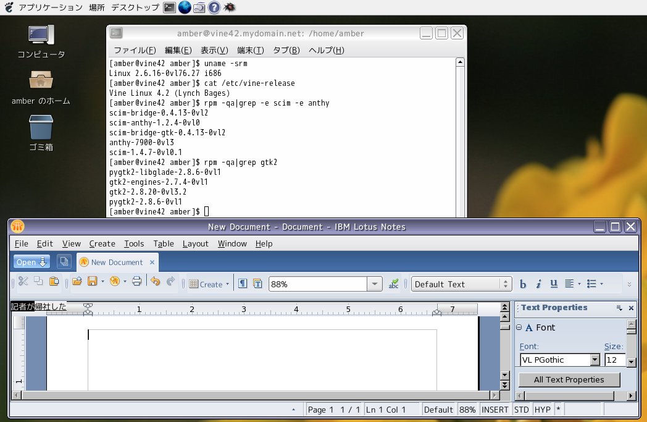Image resolution: width=647 pixels, height=422 pixels.
Task: Click the Save floppy disk icon
Action: click(92, 281)
